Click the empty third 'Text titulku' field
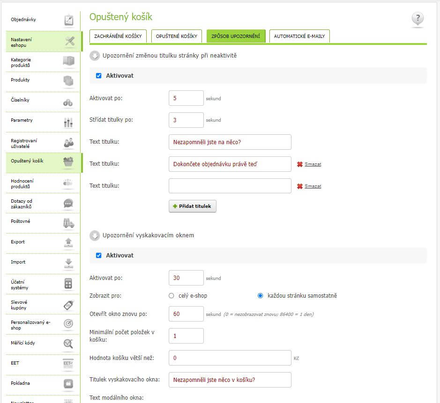 [230, 186]
